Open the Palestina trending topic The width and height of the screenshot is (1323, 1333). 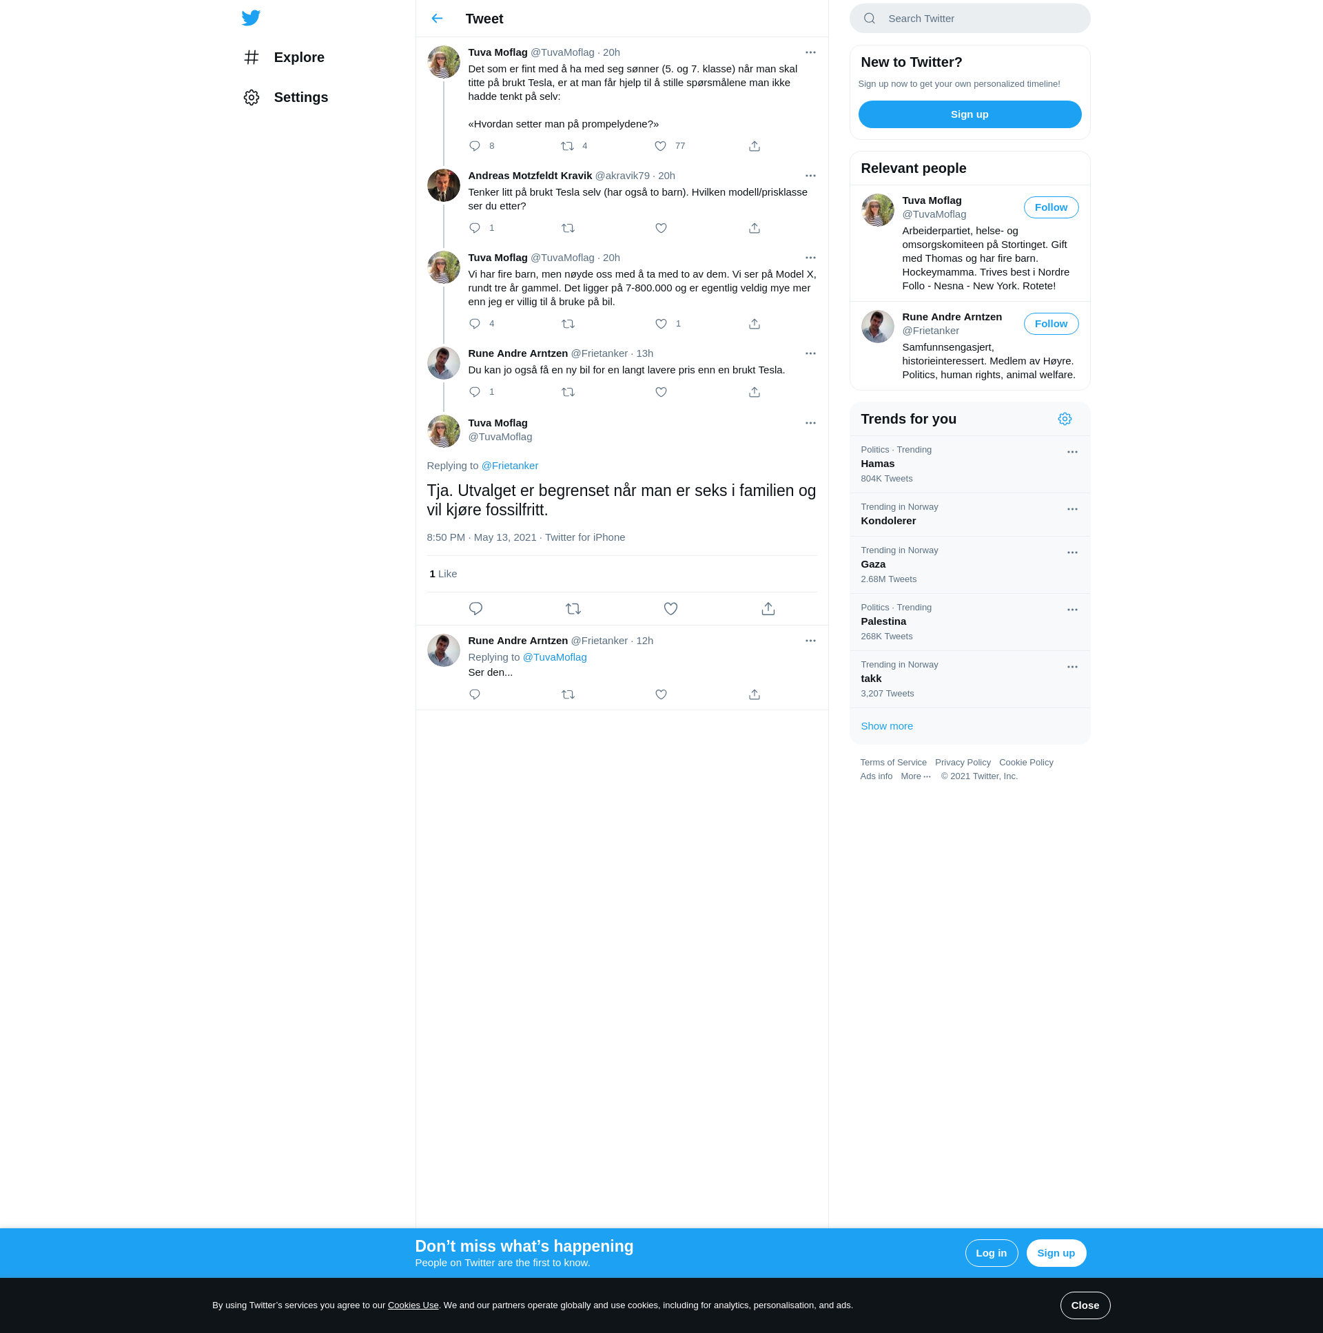click(970, 623)
